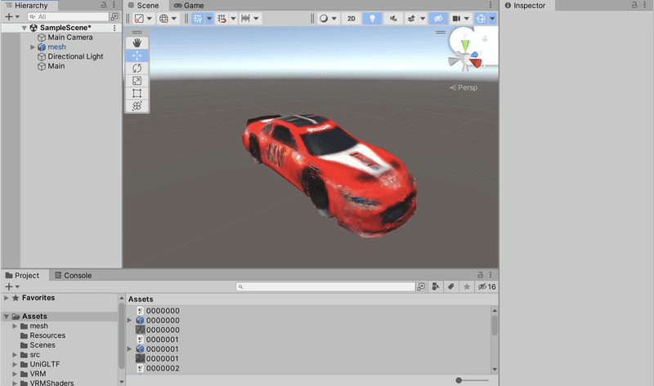Image resolution: width=654 pixels, height=386 pixels.
Task: Toggle hidden packages count button (16)
Action: pos(486,286)
